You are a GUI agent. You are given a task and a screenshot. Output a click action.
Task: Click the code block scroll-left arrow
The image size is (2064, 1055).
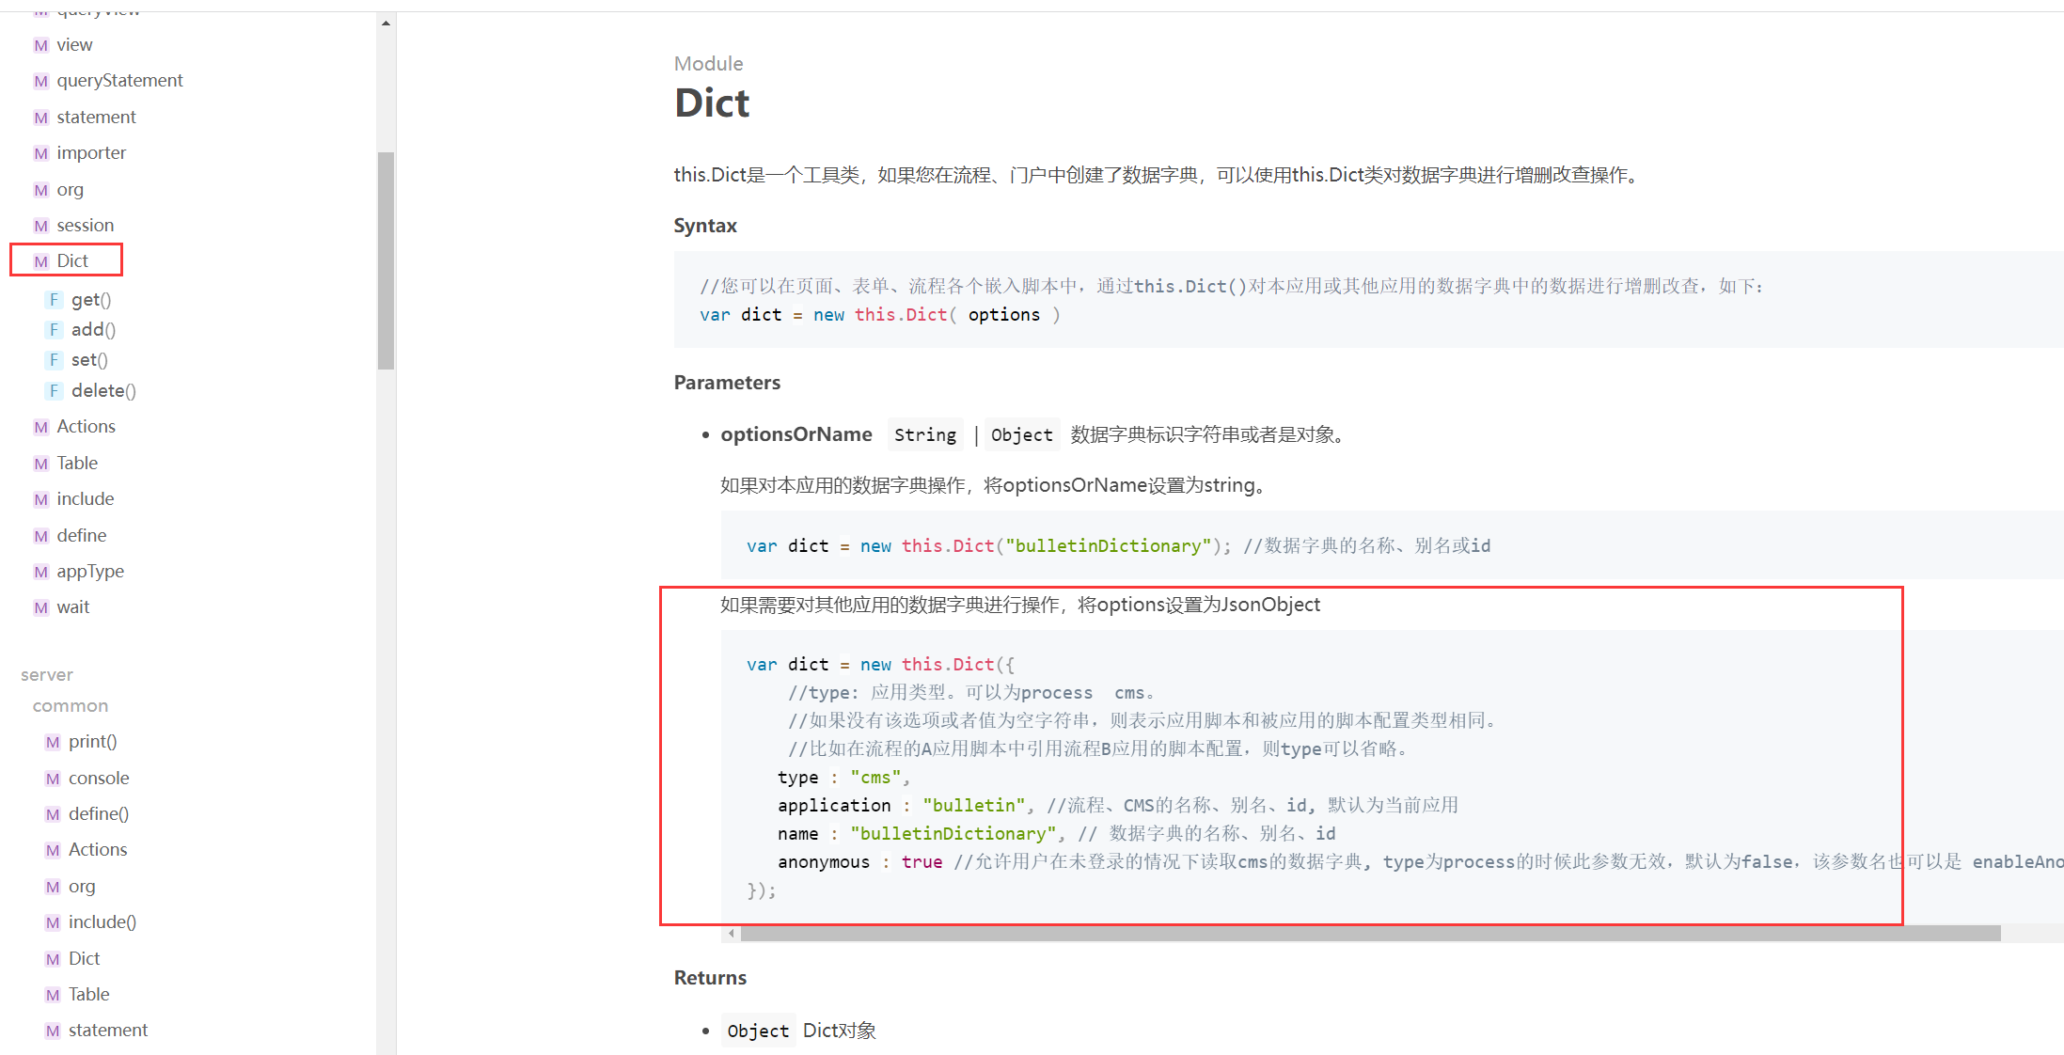pyautogui.click(x=732, y=934)
